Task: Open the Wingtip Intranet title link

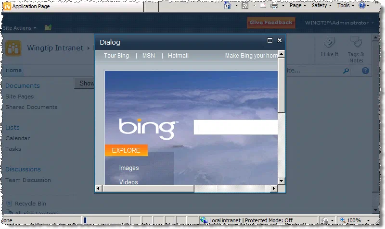Action: pyautogui.click(x=55, y=48)
